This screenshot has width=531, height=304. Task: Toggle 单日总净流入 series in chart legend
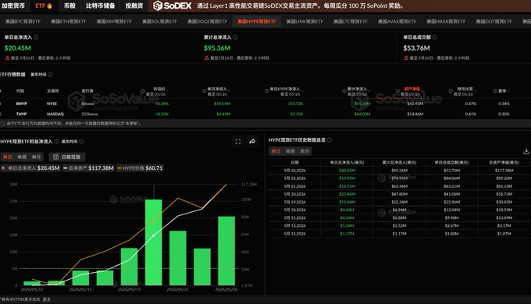(x=30, y=168)
